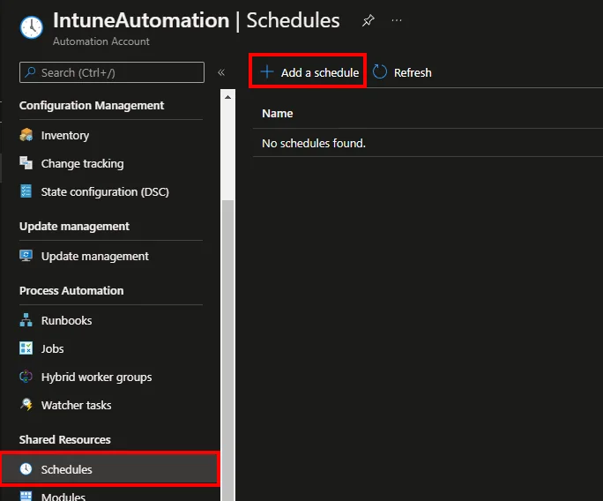Collapse the sidebar with double chevron
Viewport: 603px width, 501px height.
(221, 72)
